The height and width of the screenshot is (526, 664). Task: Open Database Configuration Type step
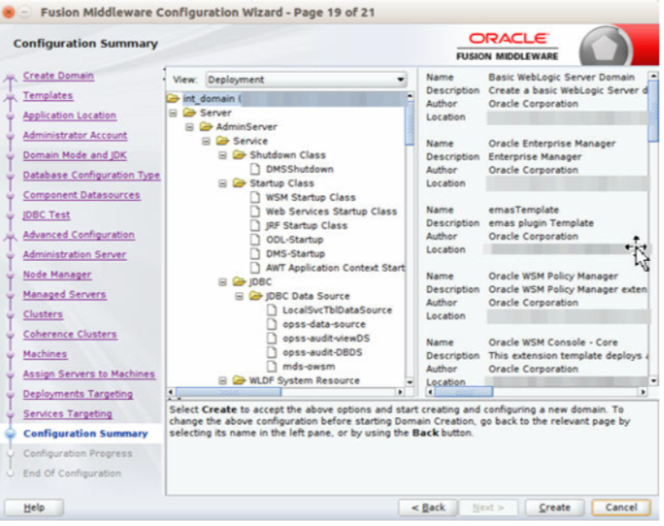[x=91, y=176]
